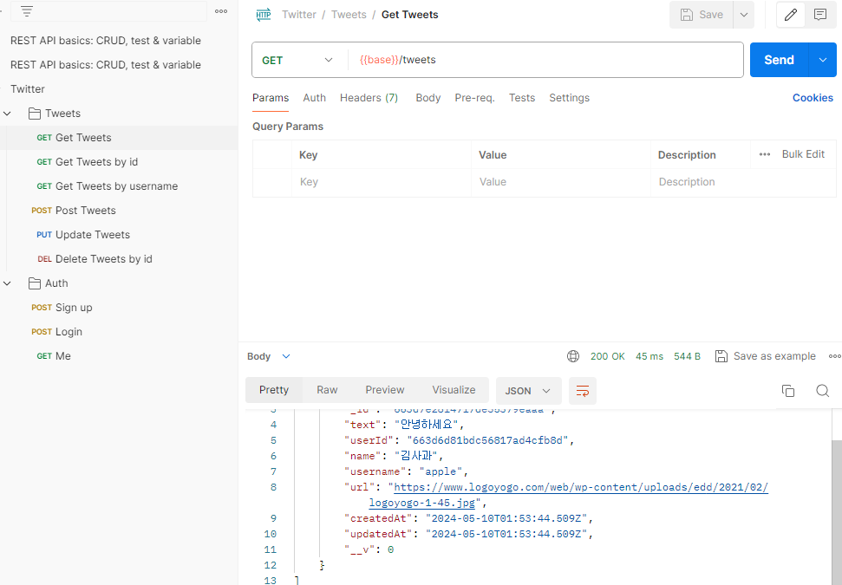Open the JSON format dropdown
This screenshot has height=585, width=842.
[528, 391]
